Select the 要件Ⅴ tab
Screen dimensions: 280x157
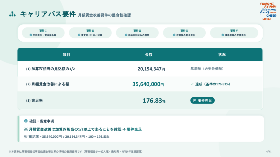234,33
